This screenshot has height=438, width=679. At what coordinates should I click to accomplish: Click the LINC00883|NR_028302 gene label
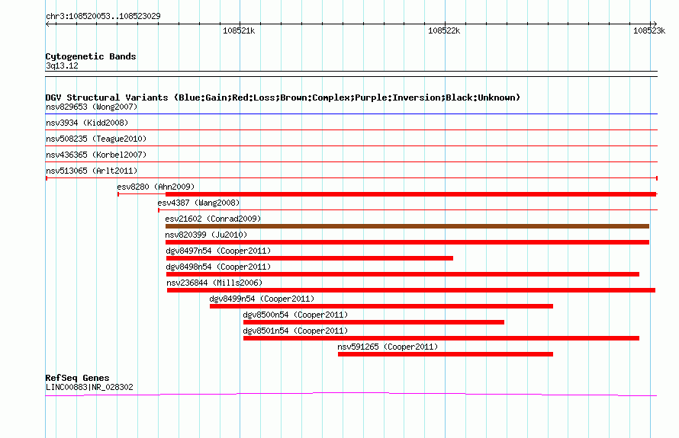(89, 388)
